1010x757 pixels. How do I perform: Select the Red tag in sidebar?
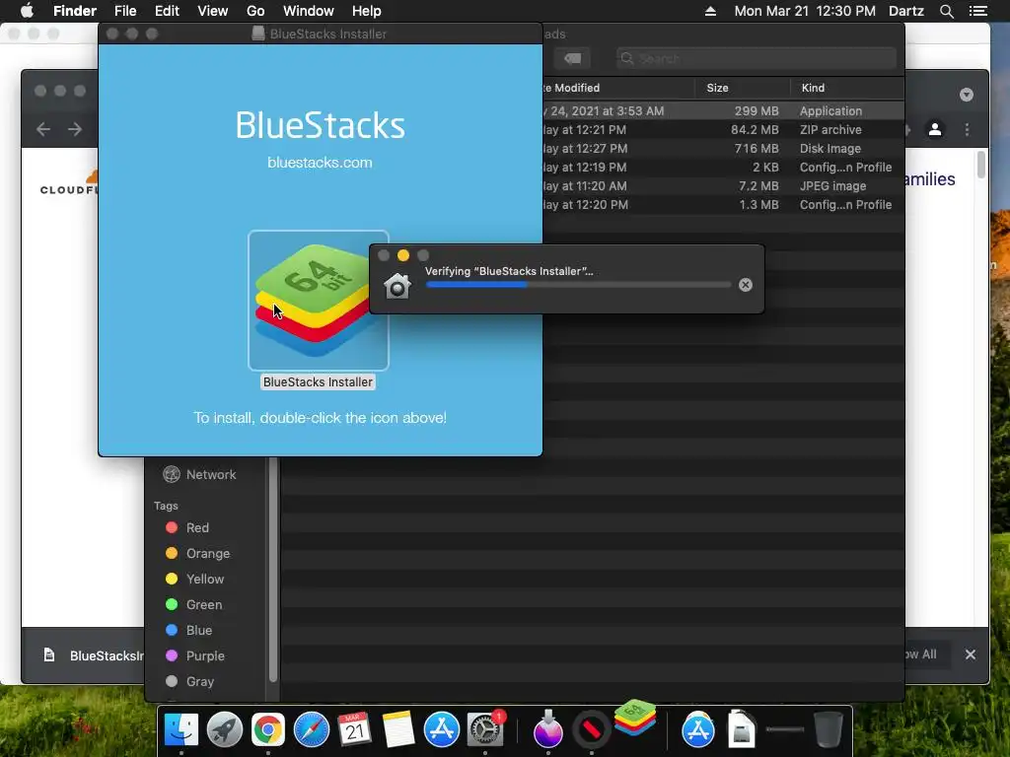tap(187, 528)
